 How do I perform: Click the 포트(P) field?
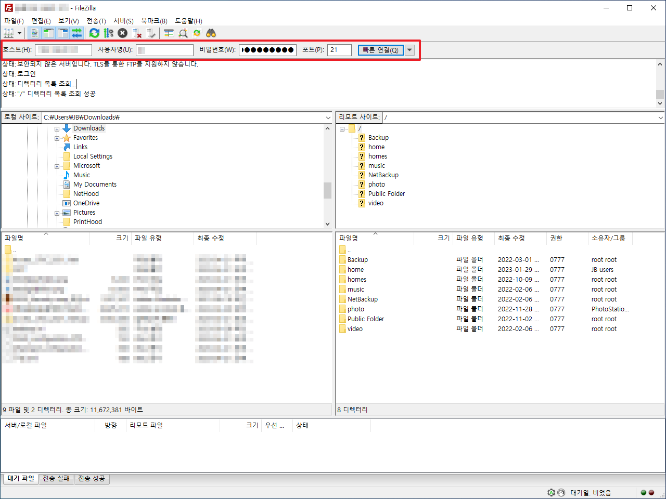[x=339, y=50]
